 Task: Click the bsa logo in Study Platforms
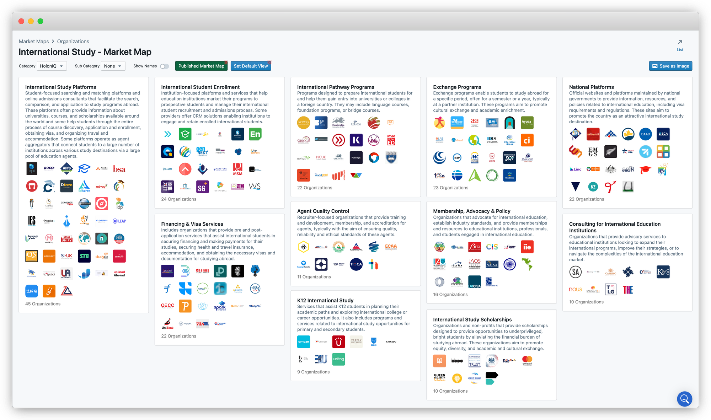(x=119, y=169)
